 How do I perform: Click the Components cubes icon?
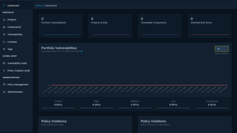(4, 27)
